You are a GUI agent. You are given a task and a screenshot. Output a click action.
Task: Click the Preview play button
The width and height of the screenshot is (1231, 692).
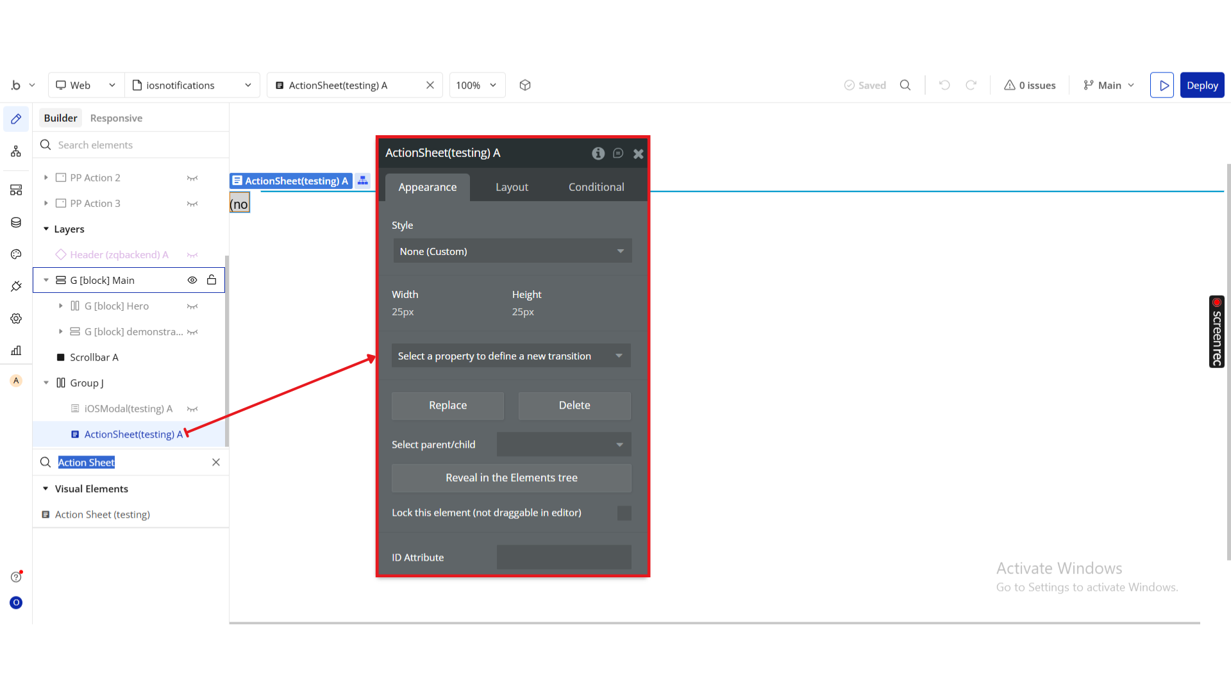point(1162,85)
